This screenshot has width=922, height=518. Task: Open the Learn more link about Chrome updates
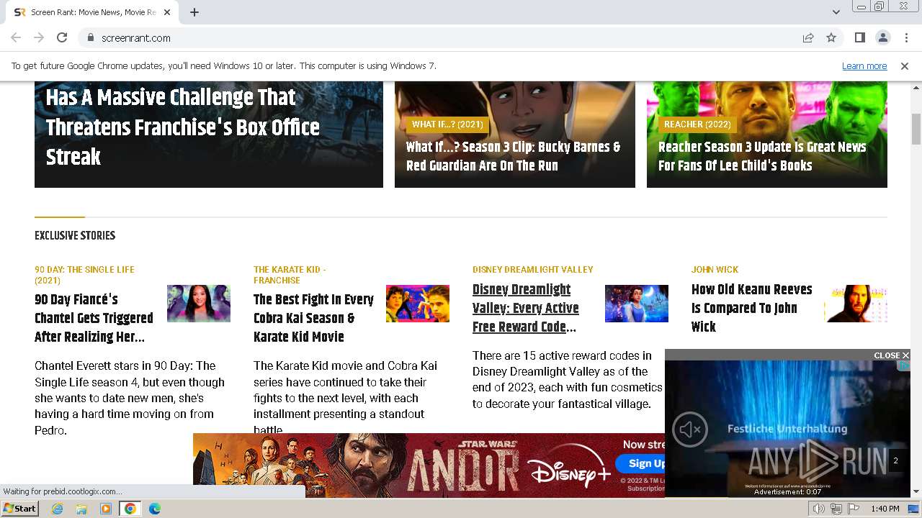tap(864, 65)
